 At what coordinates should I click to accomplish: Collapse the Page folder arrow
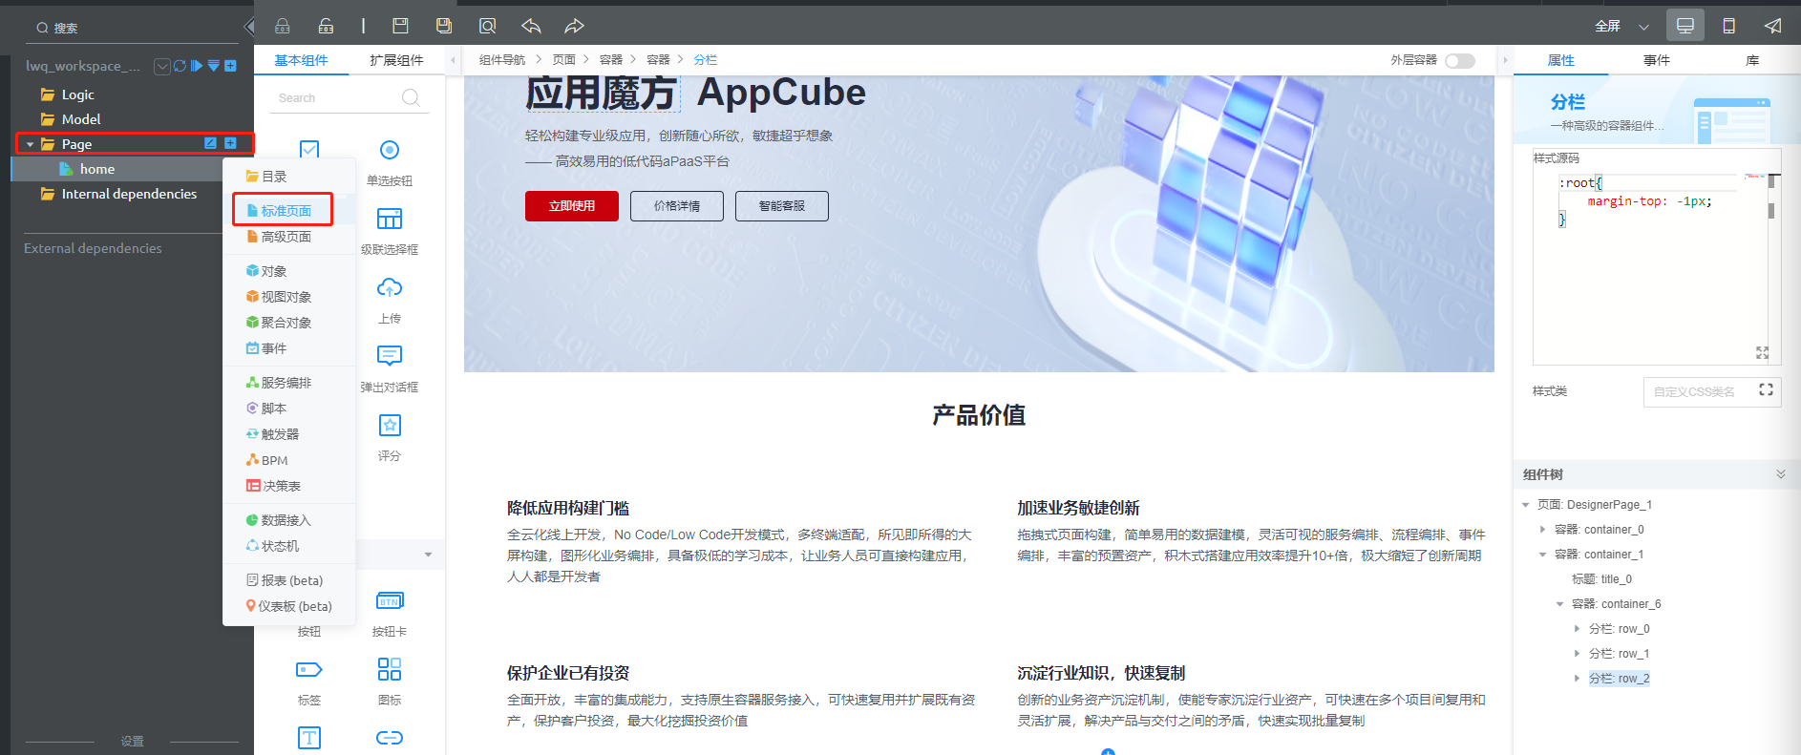(x=31, y=144)
